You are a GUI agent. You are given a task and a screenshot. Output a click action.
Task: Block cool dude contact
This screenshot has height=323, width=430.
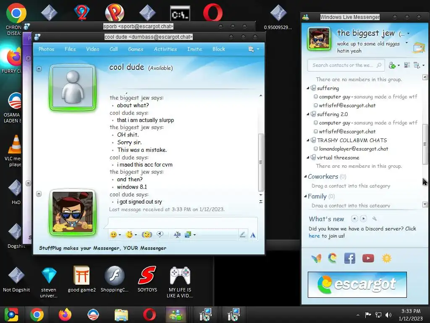coord(218,49)
